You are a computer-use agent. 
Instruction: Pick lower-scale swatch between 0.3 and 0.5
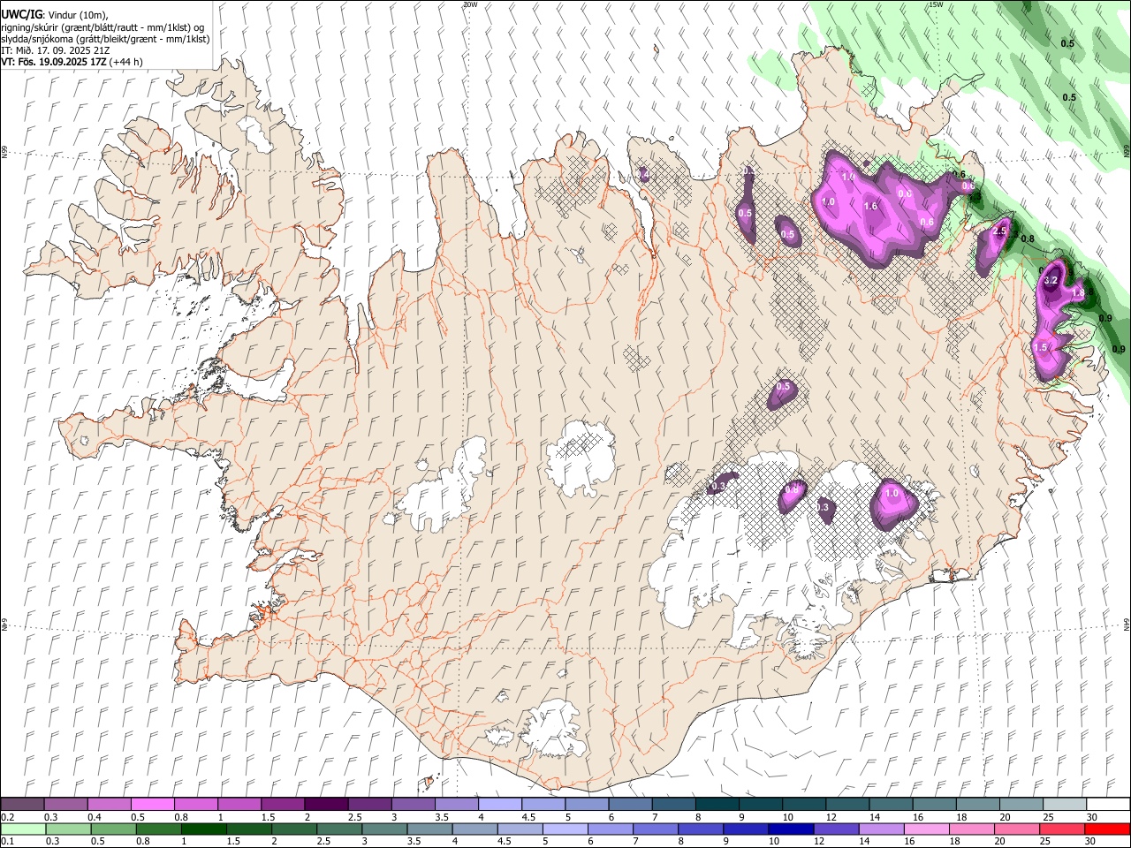69,829
